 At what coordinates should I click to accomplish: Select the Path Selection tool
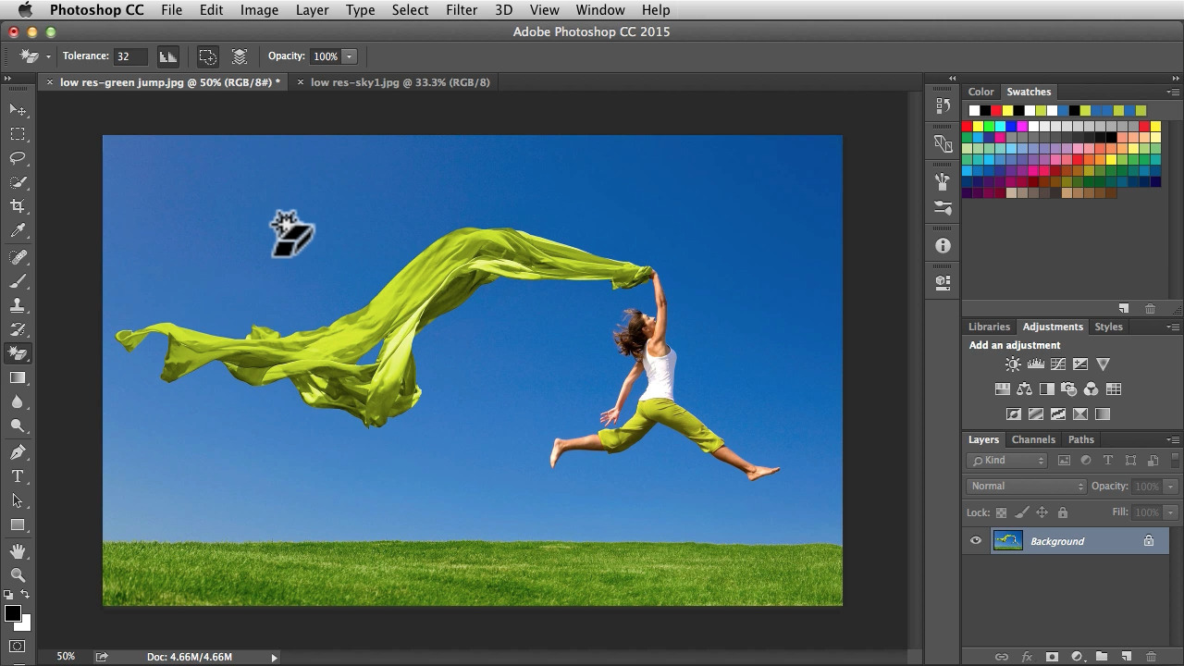point(18,500)
